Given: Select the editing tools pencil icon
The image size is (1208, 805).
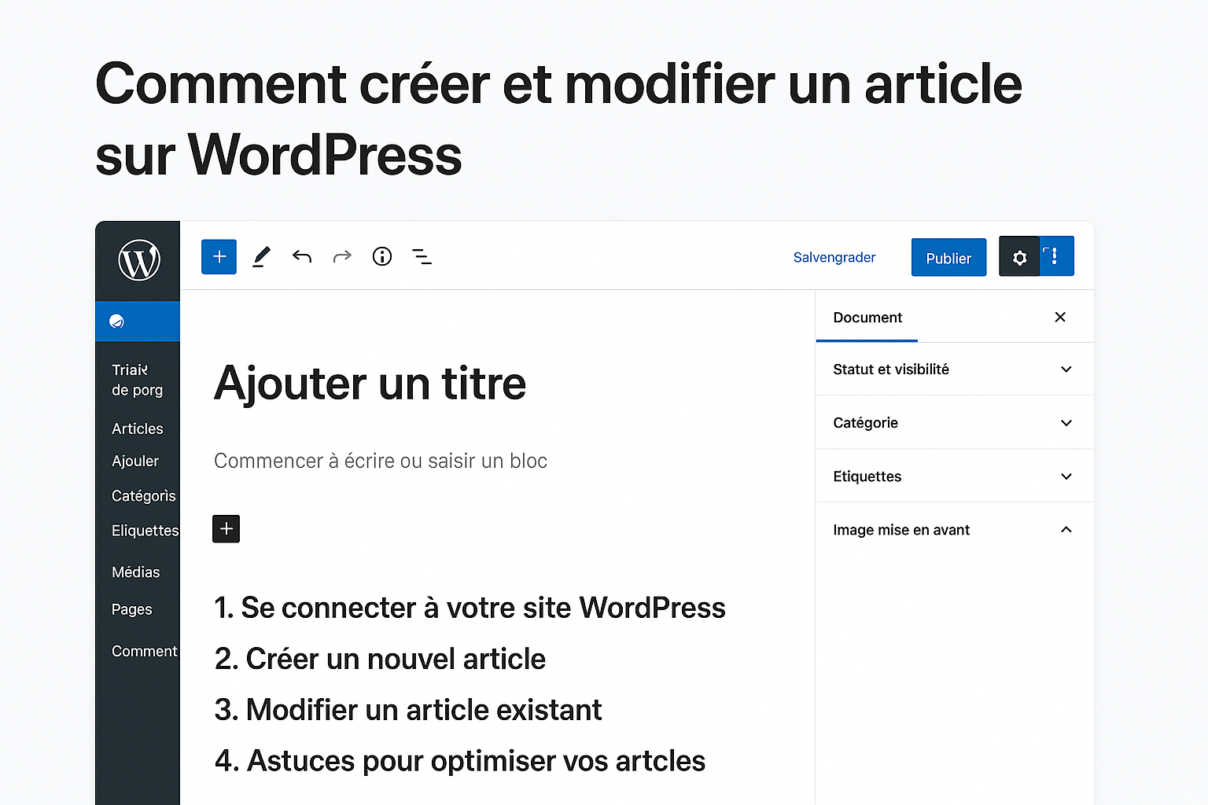Looking at the screenshot, I should [261, 256].
